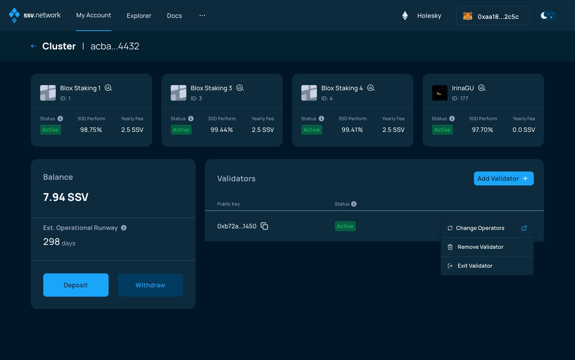Show Status info for Blox Staking 4
The height and width of the screenshot is (360, 575).
point(322,118)
